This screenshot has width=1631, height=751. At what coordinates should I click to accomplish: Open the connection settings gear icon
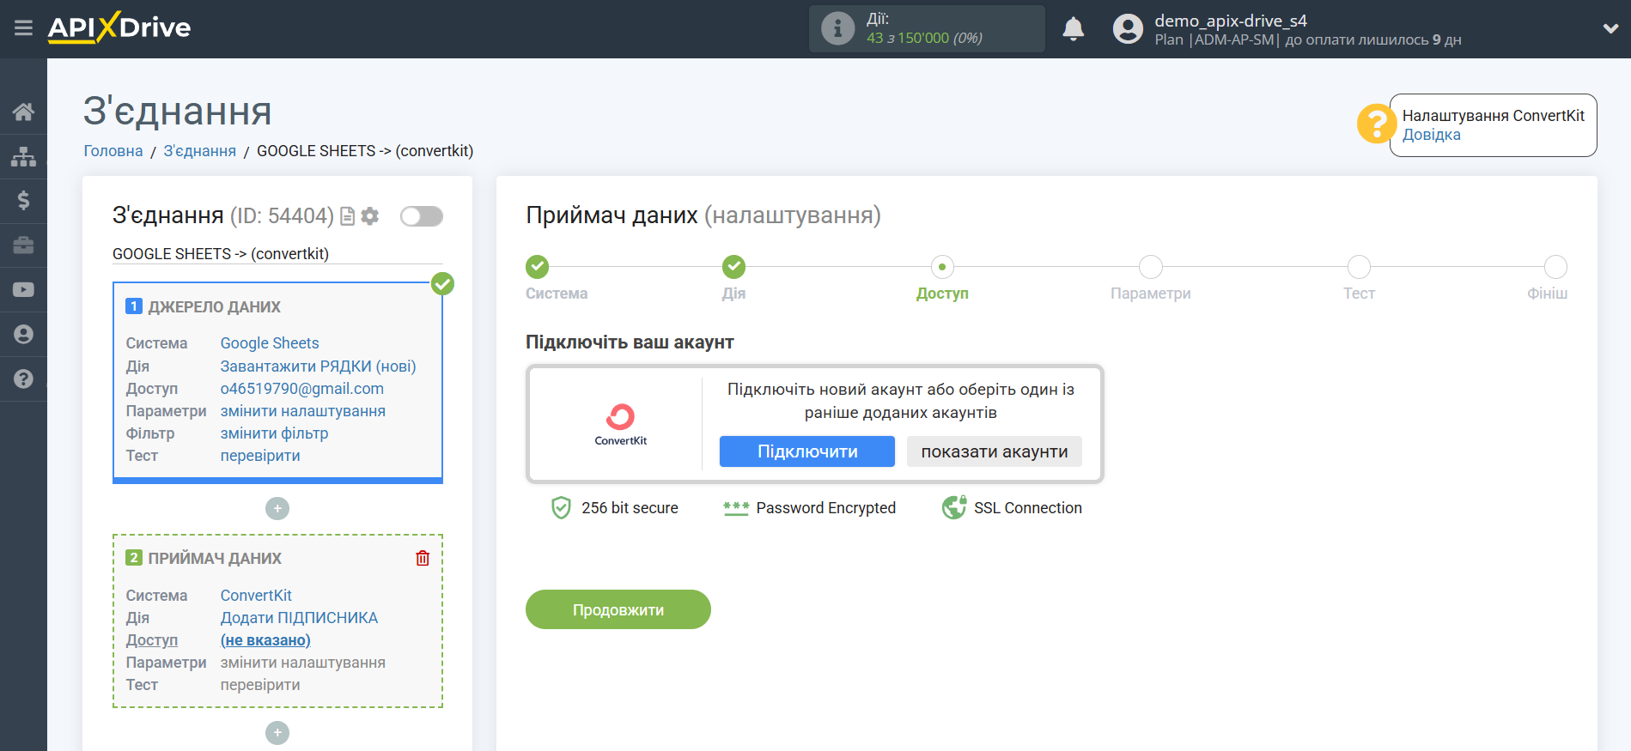(x=370, y=216)
